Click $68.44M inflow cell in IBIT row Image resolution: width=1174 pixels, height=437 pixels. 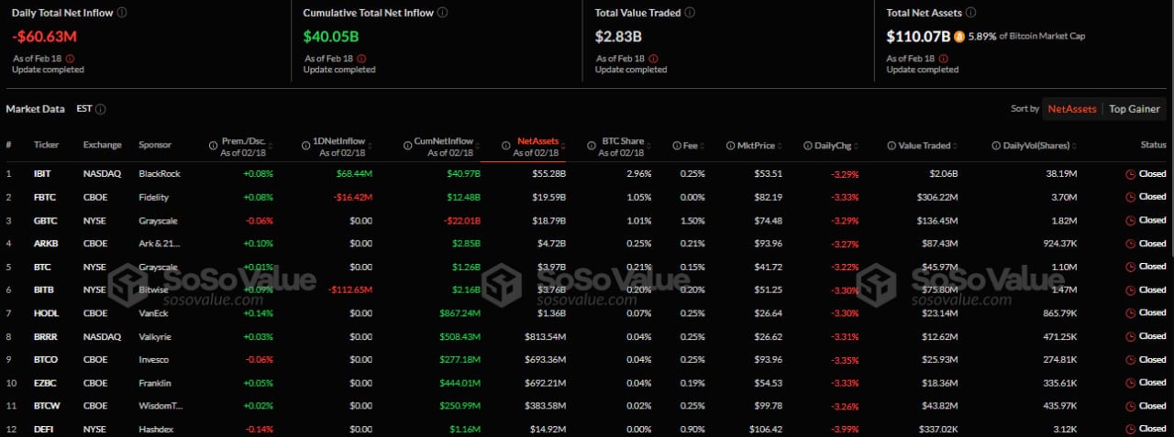[x=354, y=173]
